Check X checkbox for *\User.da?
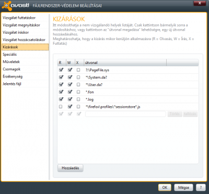The height and width of the screenshot is (194, 209). (x=78, y=85)
